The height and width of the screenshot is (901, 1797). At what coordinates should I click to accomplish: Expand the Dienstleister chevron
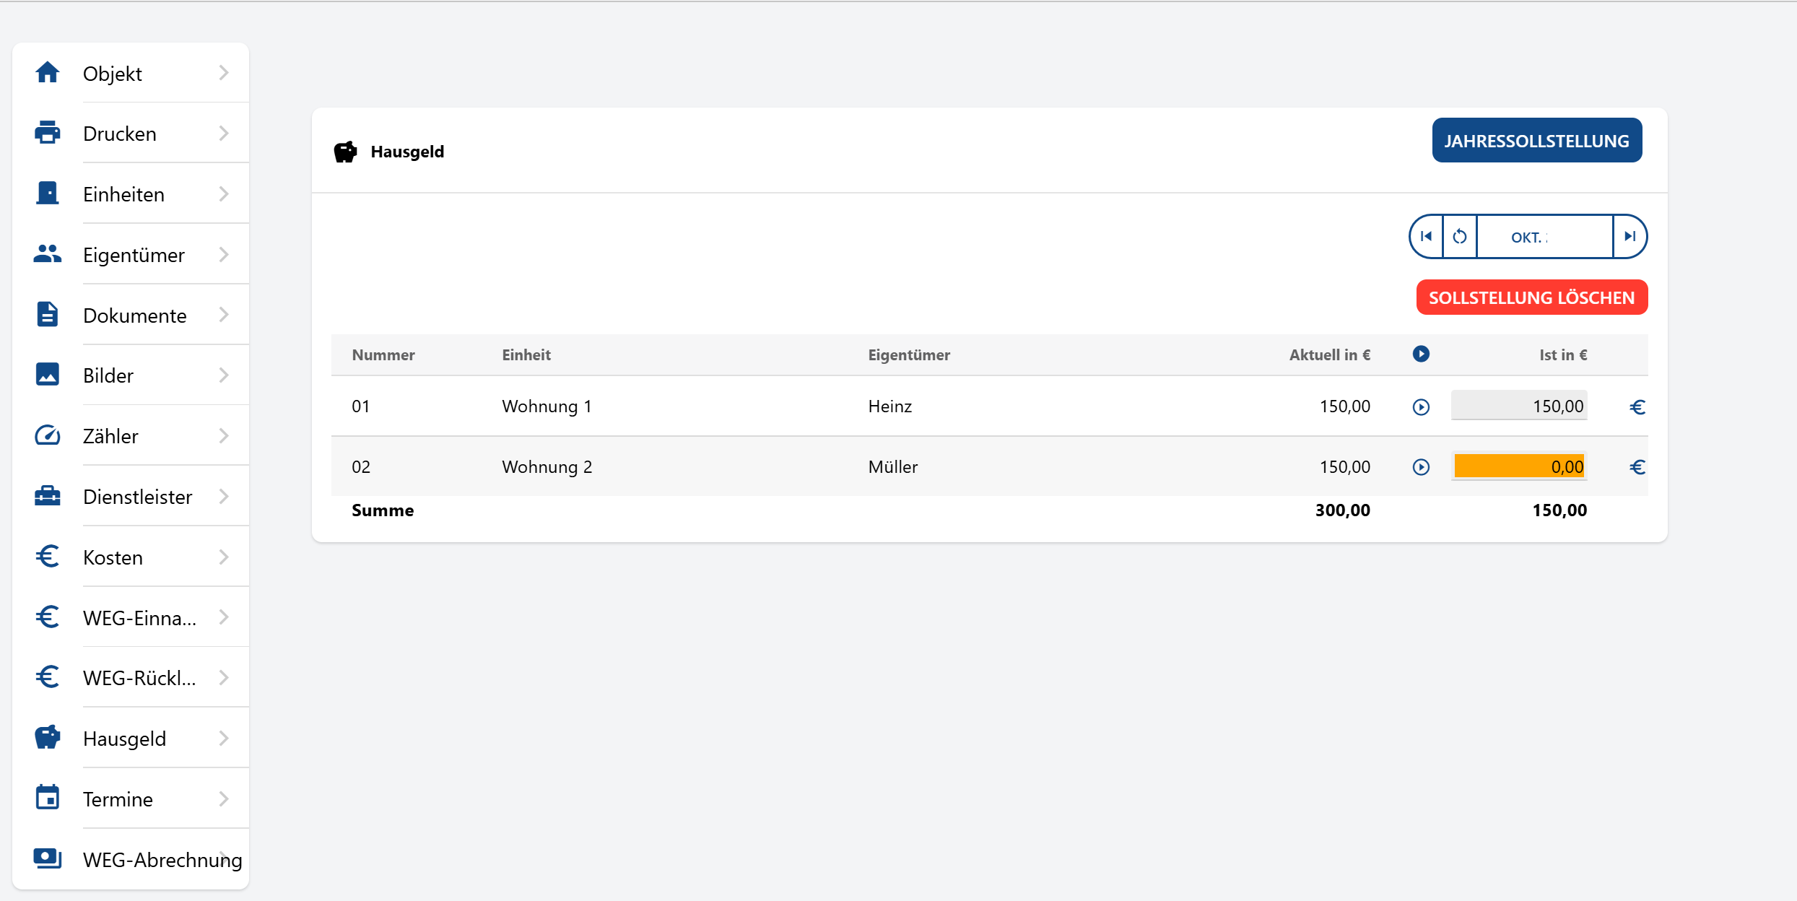tap(224, 497)
